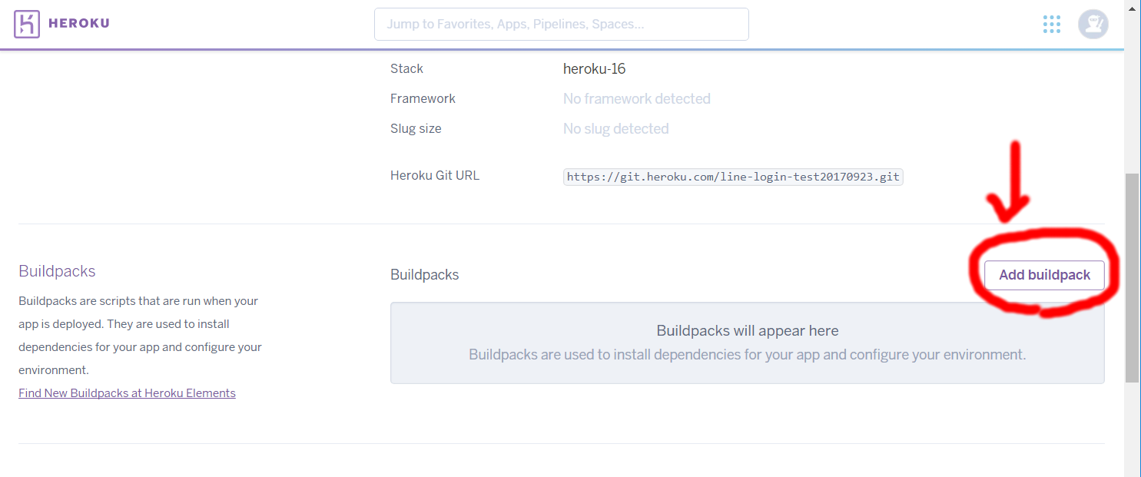Viewport: 1141px width, 477px height.
Task: Open the apps grid menu icon
Action: [x=1052, y=24]
